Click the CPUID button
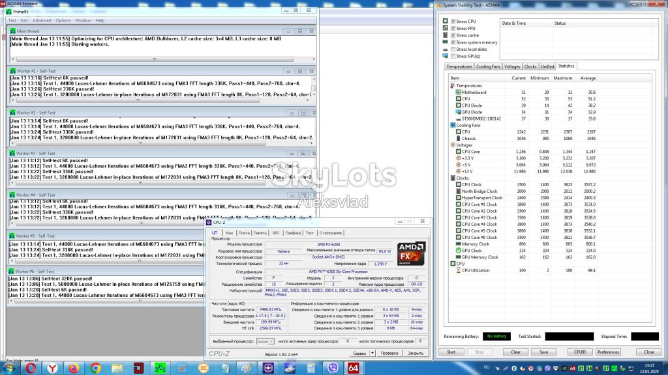Image resolution: width=668 pixels, height=375 pixels. coord(580,352)
